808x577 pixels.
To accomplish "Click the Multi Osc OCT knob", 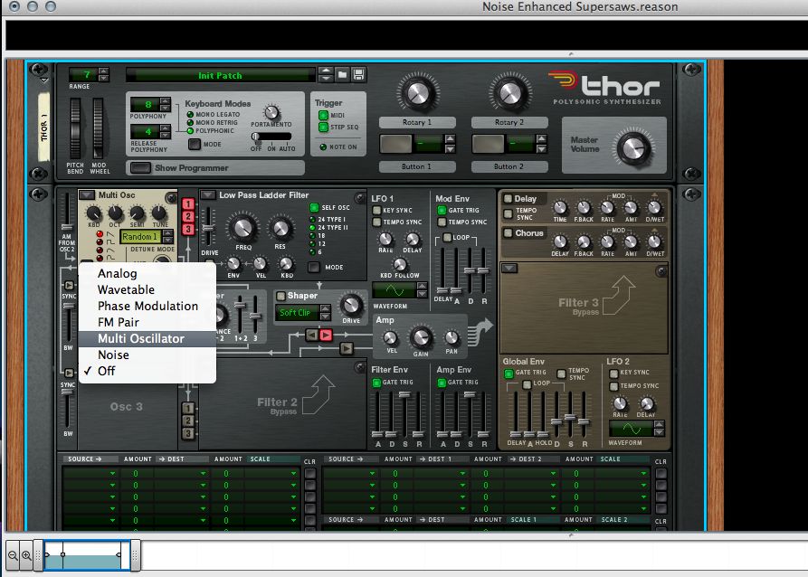I will (115, 213).
